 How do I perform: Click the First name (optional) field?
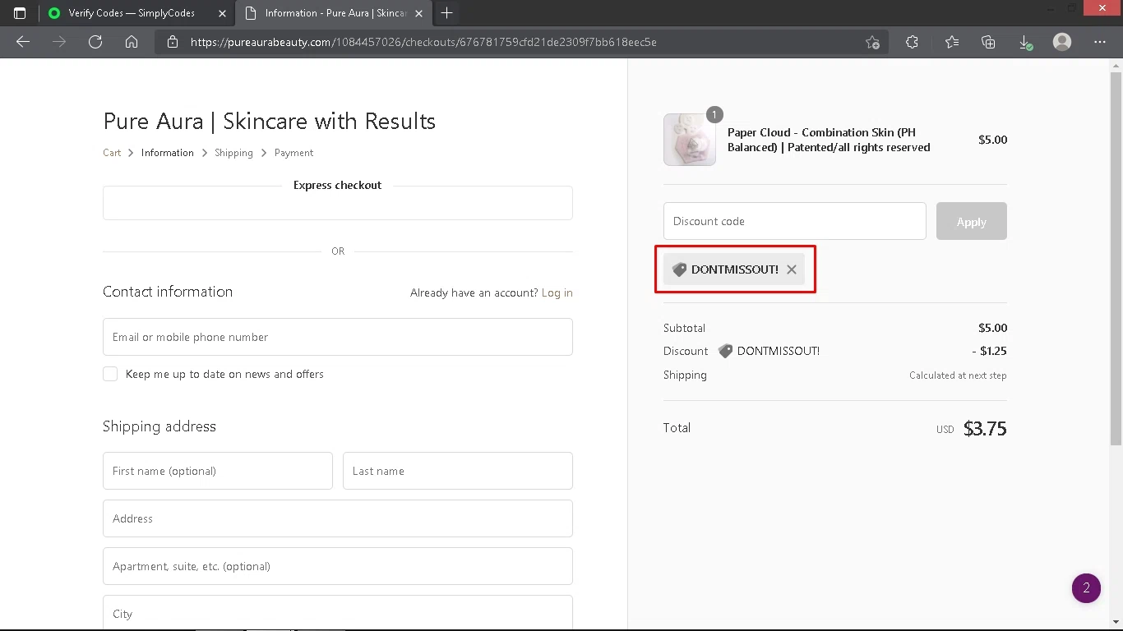tap(218, 471)
